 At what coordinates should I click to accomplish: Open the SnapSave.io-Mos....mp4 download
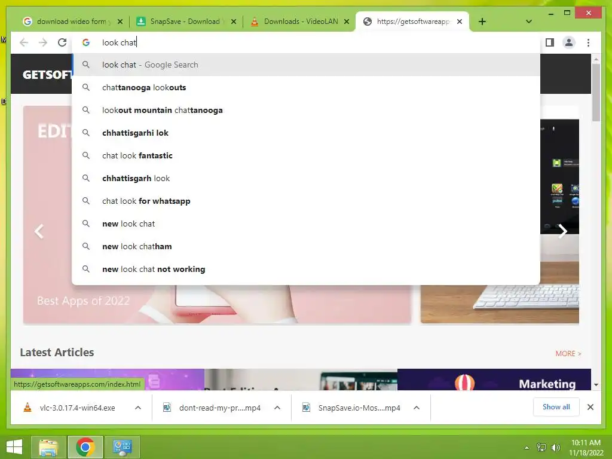(353, 408)
